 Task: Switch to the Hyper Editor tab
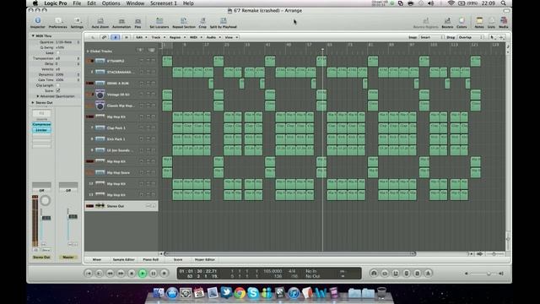pos(204,259)
